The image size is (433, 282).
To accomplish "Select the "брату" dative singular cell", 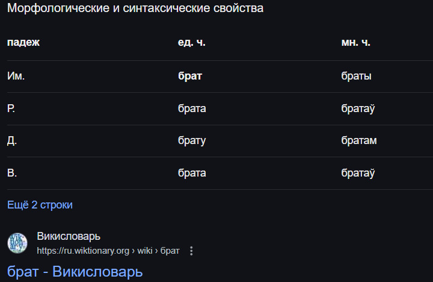I will click(192, 141).
